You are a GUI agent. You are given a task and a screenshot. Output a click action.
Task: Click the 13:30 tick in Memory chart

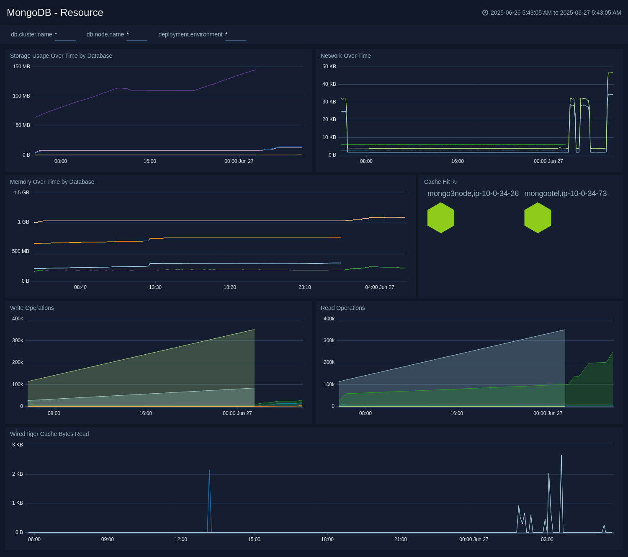(155, 287)
